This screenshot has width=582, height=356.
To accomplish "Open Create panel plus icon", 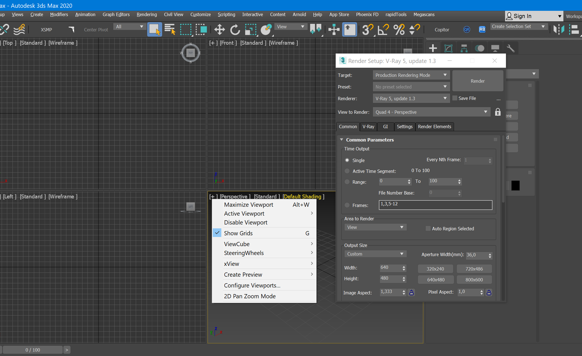I will pos(433,48).
